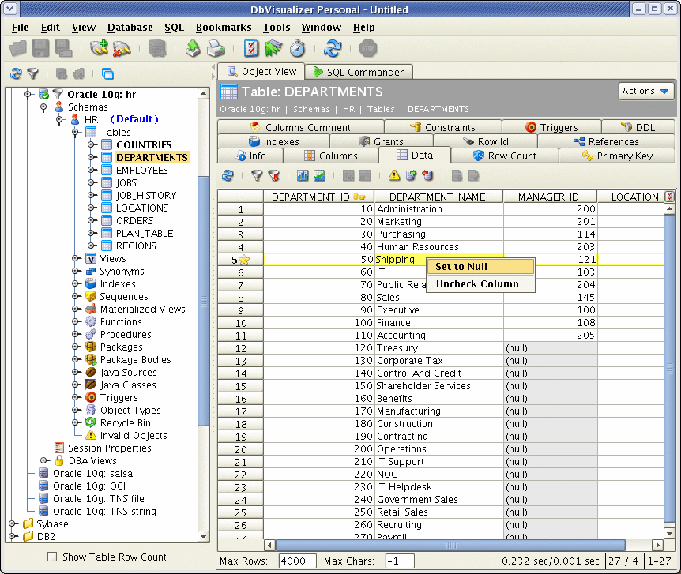Switch to the SQL Commander tab
Viewport: 681px width, 574px height.
coord(357,72)
